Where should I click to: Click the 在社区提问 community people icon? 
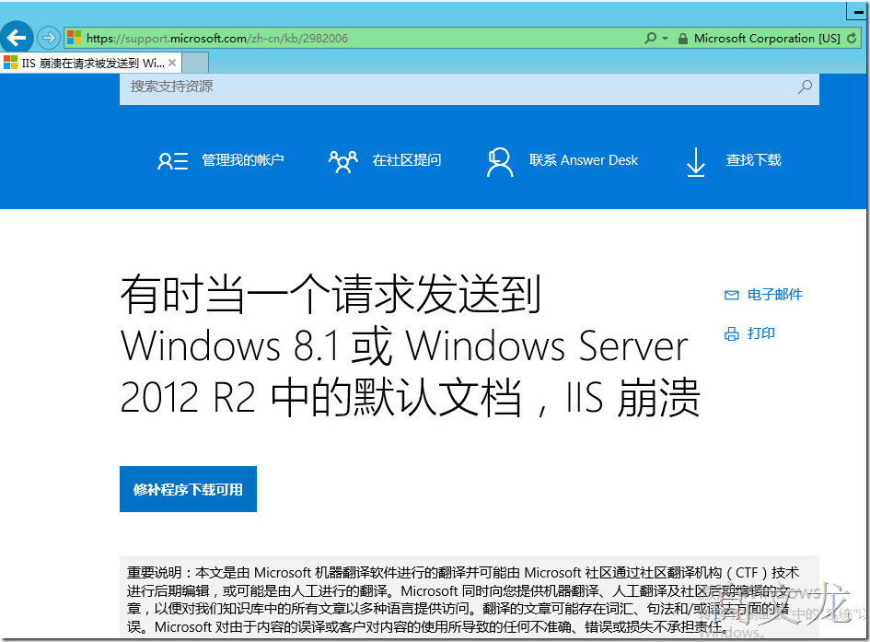pos(342,161)
